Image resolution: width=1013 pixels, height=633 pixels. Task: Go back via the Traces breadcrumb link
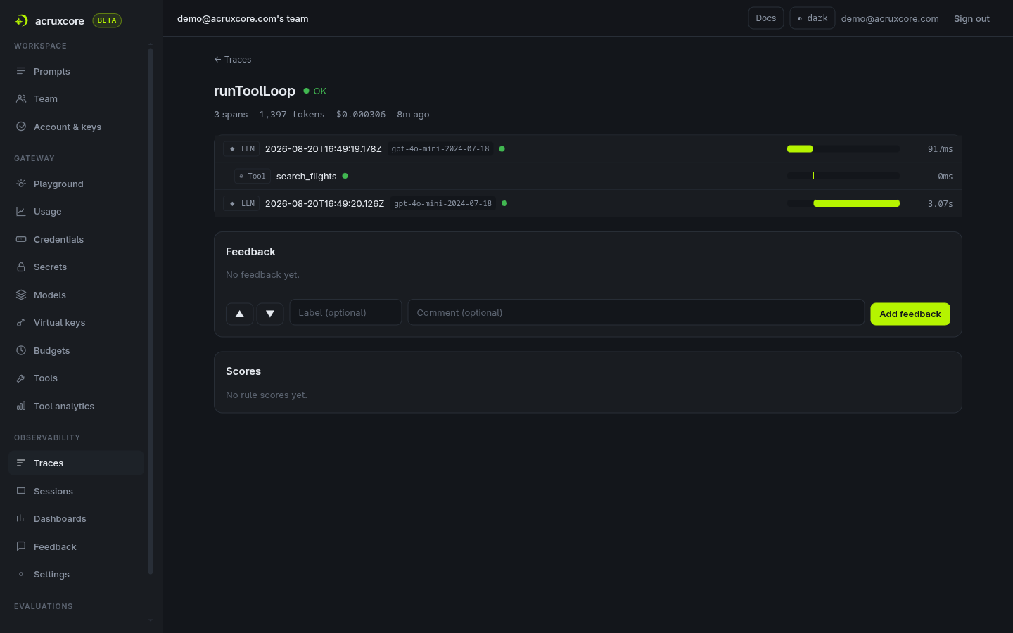(x=233, y=60)
